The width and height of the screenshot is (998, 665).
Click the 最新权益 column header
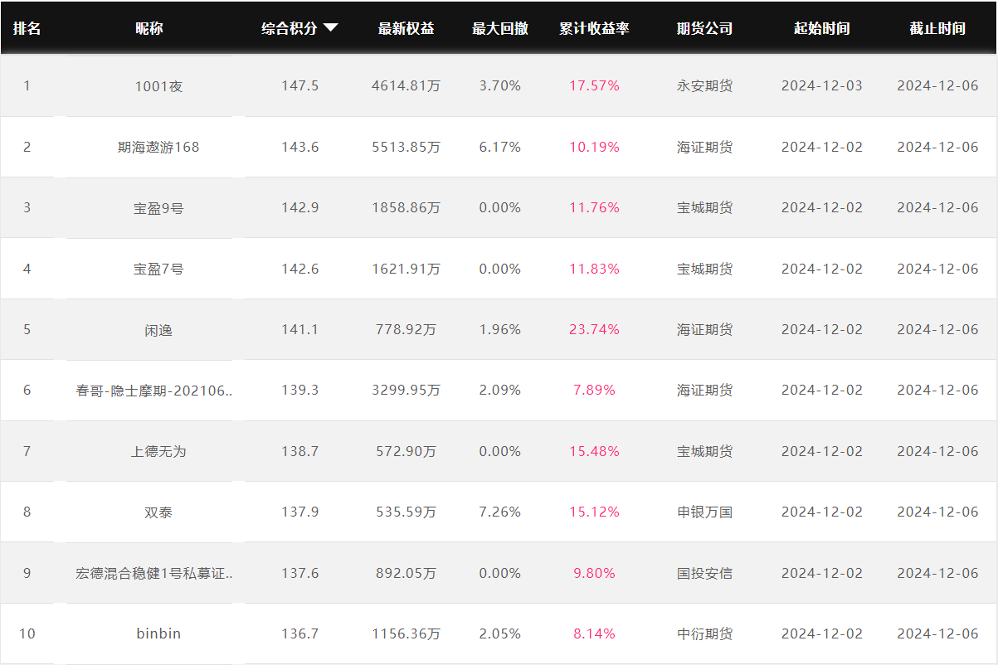[406, 28]
